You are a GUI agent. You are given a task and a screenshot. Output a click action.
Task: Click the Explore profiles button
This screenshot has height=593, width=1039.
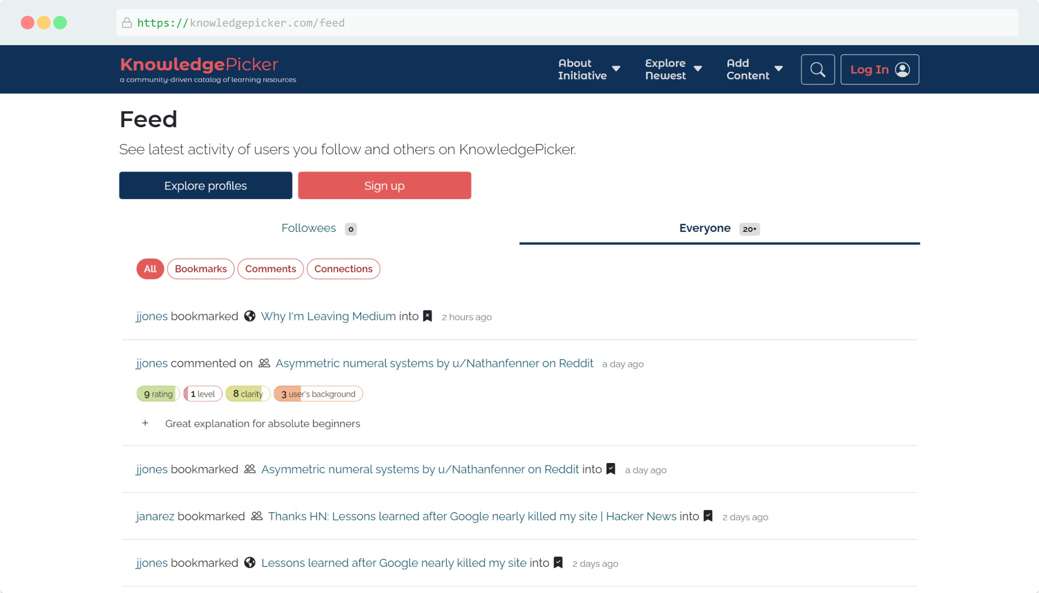point(206,185)
